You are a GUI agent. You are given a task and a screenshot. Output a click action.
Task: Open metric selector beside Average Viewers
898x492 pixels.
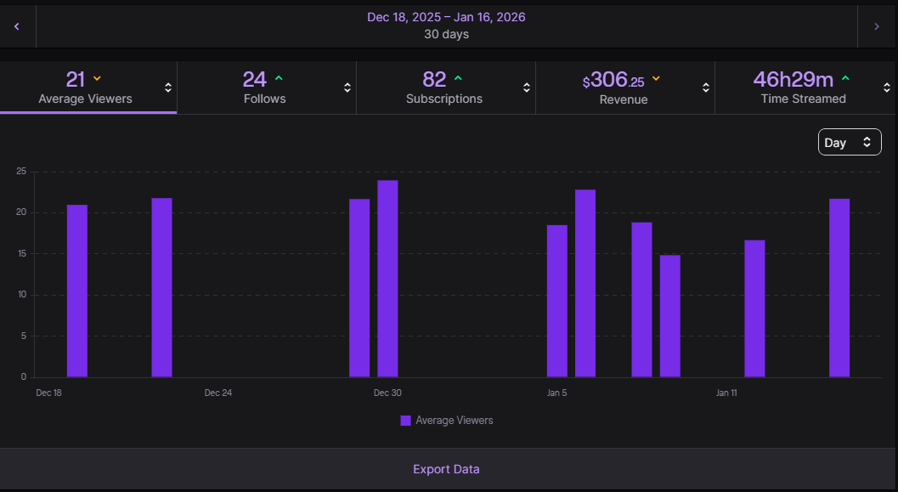pos(168,88)
